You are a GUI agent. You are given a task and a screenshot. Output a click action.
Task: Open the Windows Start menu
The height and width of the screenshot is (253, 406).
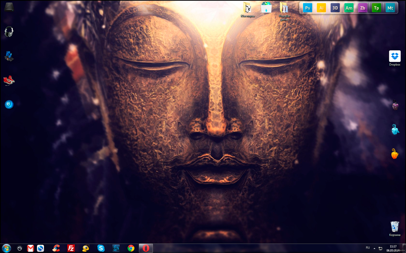(6, 248)
